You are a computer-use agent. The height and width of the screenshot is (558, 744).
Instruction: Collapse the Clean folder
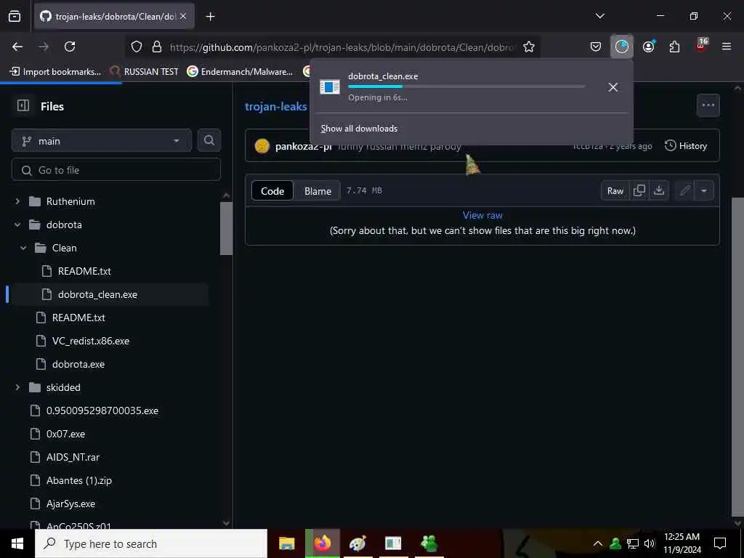(23, 248)
